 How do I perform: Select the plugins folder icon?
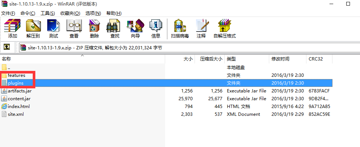coord(4,83)
